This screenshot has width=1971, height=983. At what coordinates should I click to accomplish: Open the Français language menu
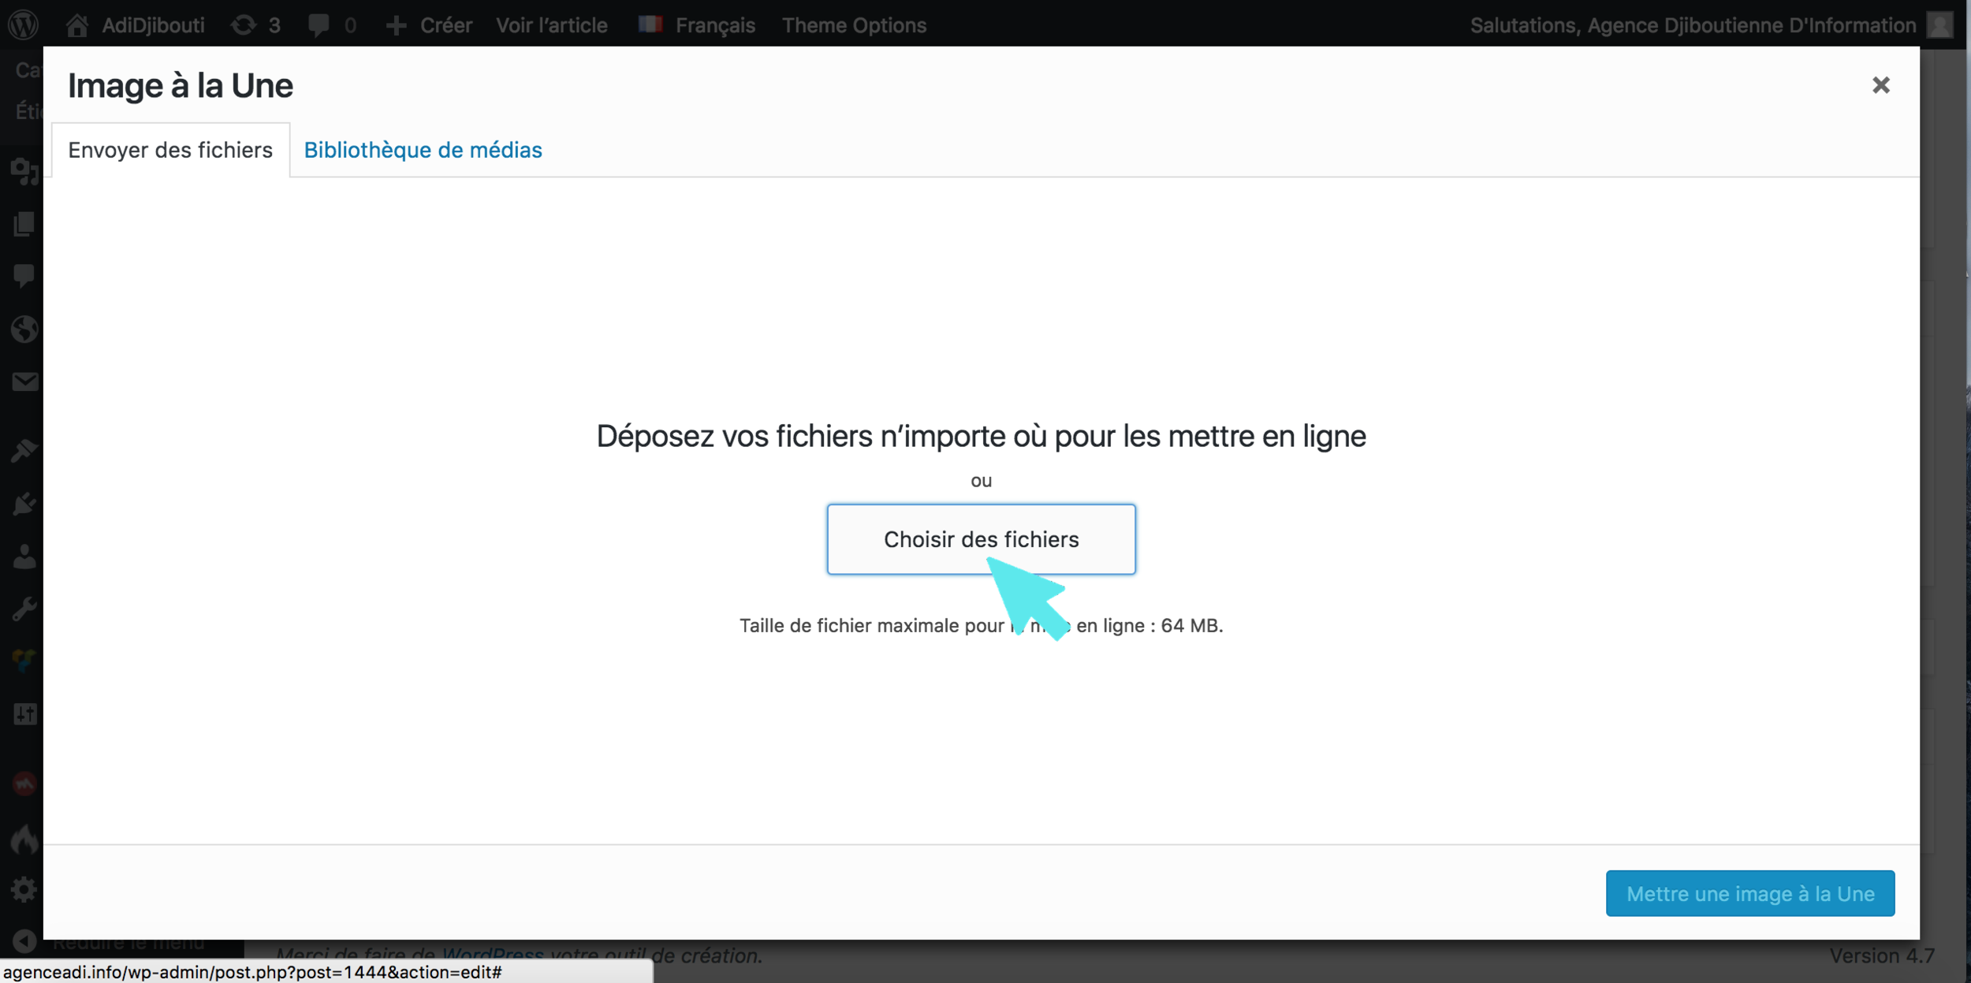coord(697,25)
